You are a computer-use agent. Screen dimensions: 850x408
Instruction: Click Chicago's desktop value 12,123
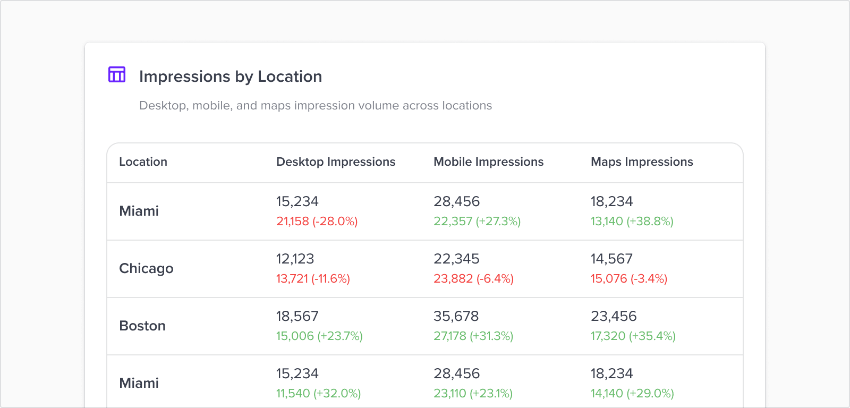(x=295, y=259)
